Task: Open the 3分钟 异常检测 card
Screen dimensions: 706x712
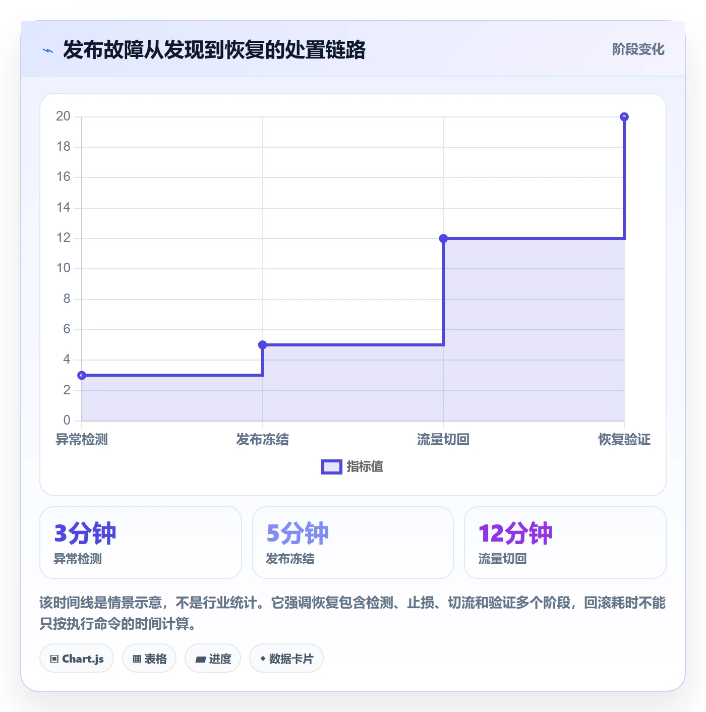Action: tap(141, 543)
